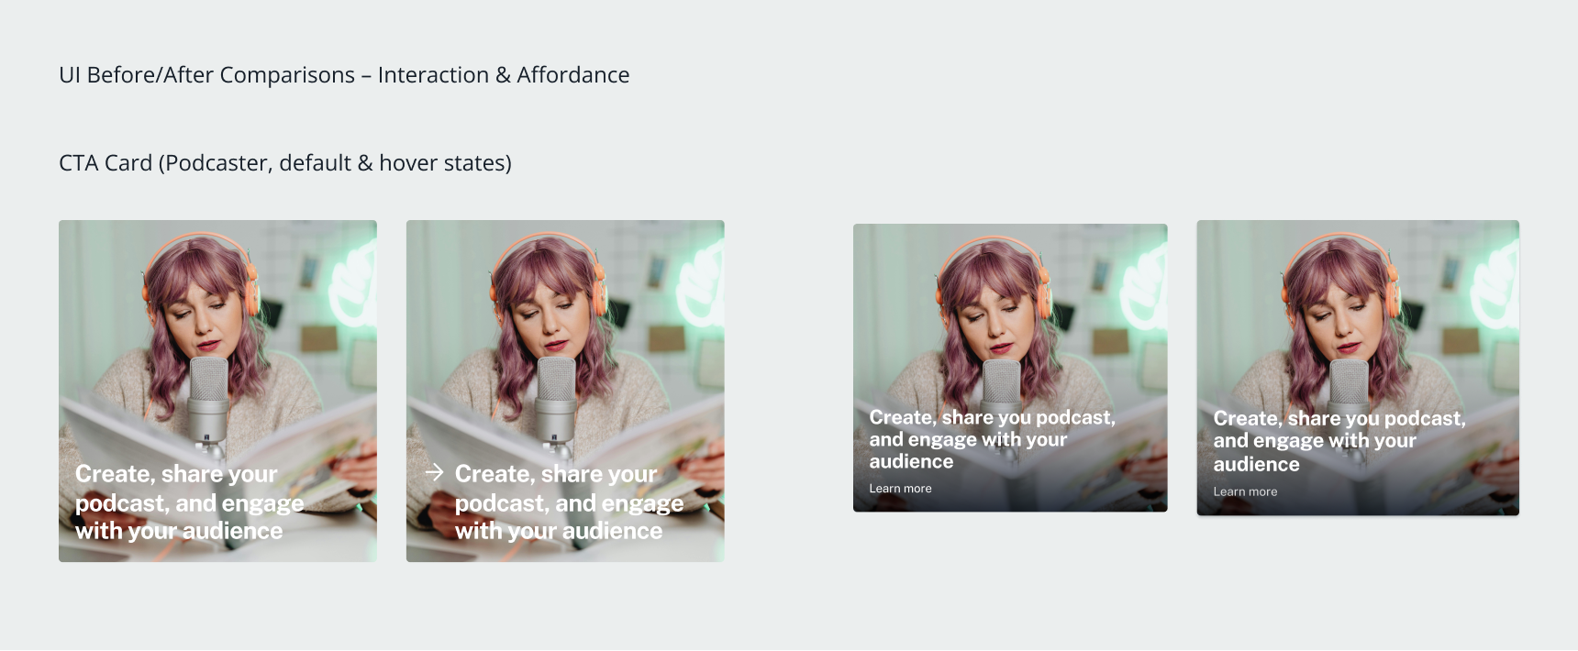Click the headline text on the first card
The image size is (1578, 651).
[189, 502]
